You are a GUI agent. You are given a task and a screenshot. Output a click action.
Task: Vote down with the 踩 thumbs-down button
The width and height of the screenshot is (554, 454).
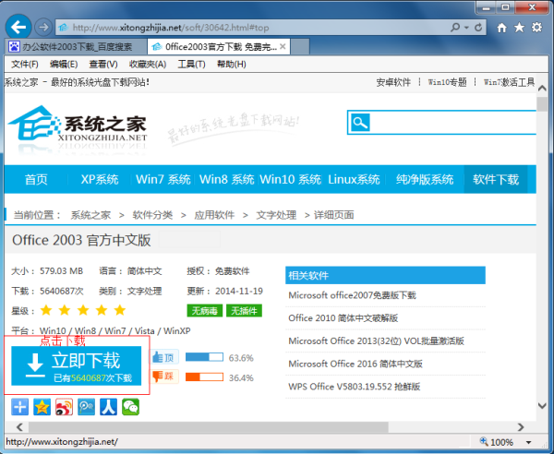(164, 376)
